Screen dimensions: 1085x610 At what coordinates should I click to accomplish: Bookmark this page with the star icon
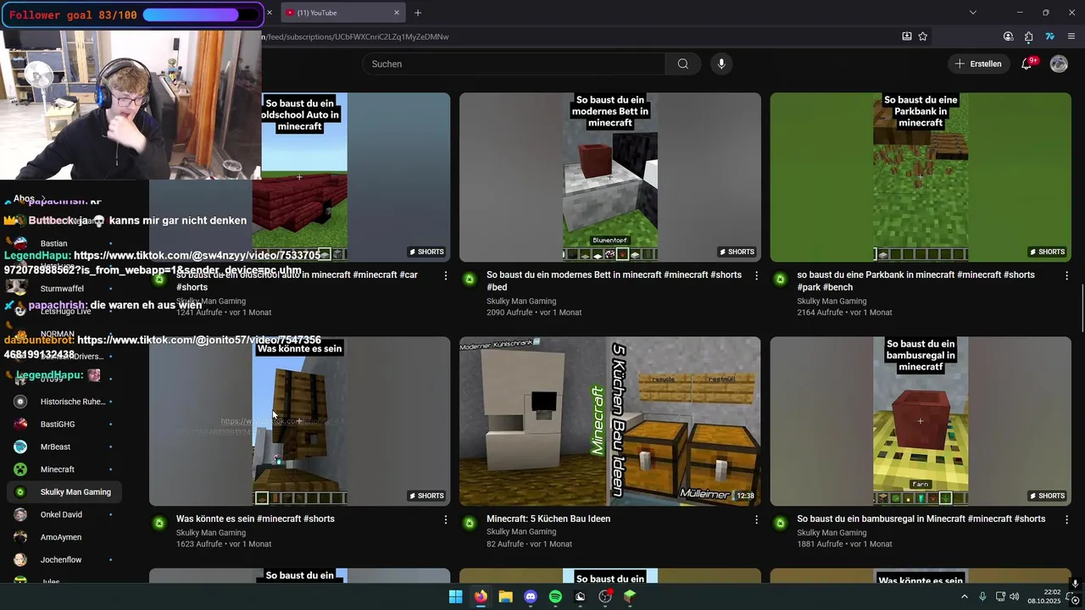pyautogui.click(x=923, y=36)
